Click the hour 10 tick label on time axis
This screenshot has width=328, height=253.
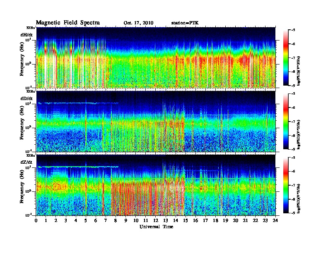click(136, 220)
